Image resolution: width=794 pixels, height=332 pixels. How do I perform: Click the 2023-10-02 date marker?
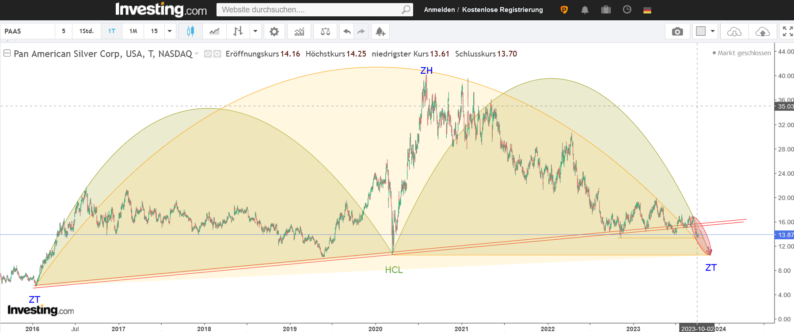[x=697, y=328]
